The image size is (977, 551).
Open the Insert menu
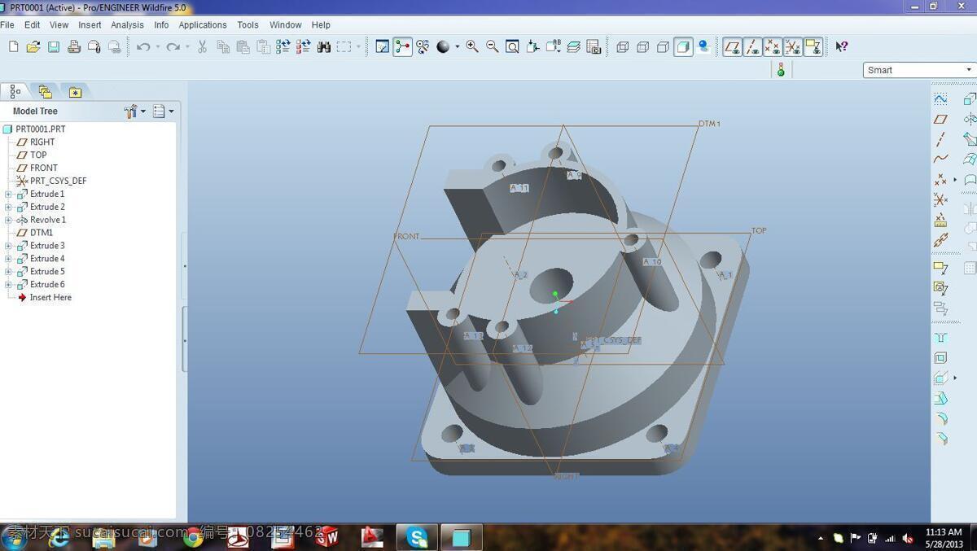[x=90, y=25]
